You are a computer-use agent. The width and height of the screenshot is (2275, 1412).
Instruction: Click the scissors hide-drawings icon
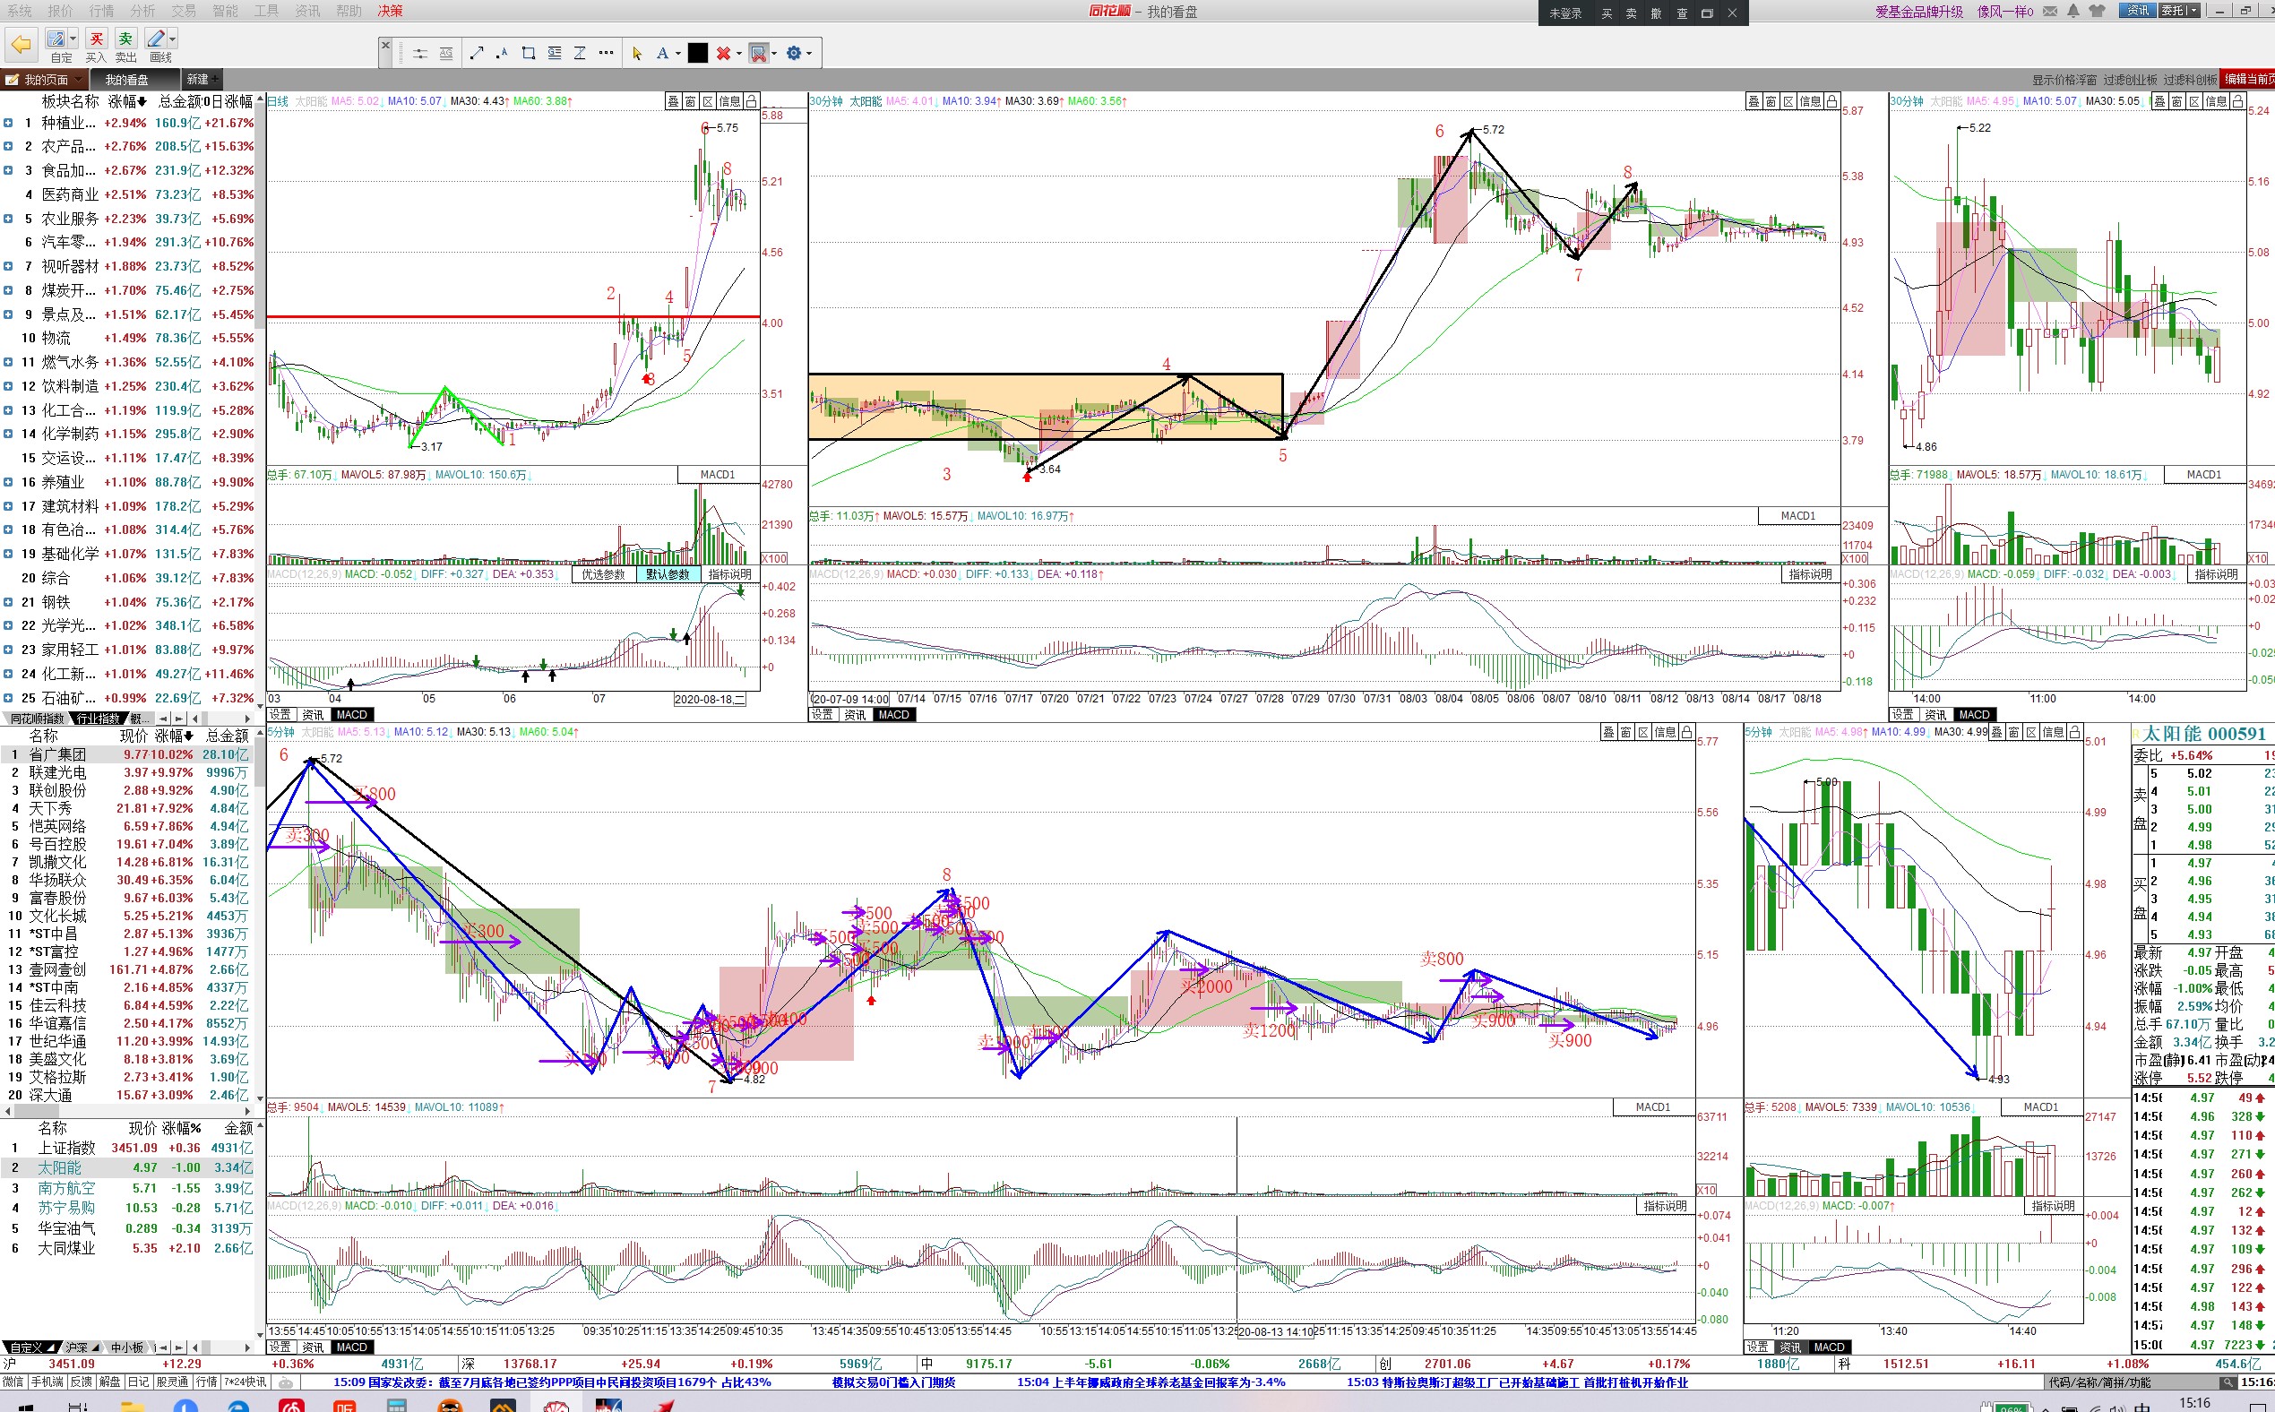(758, 53)
